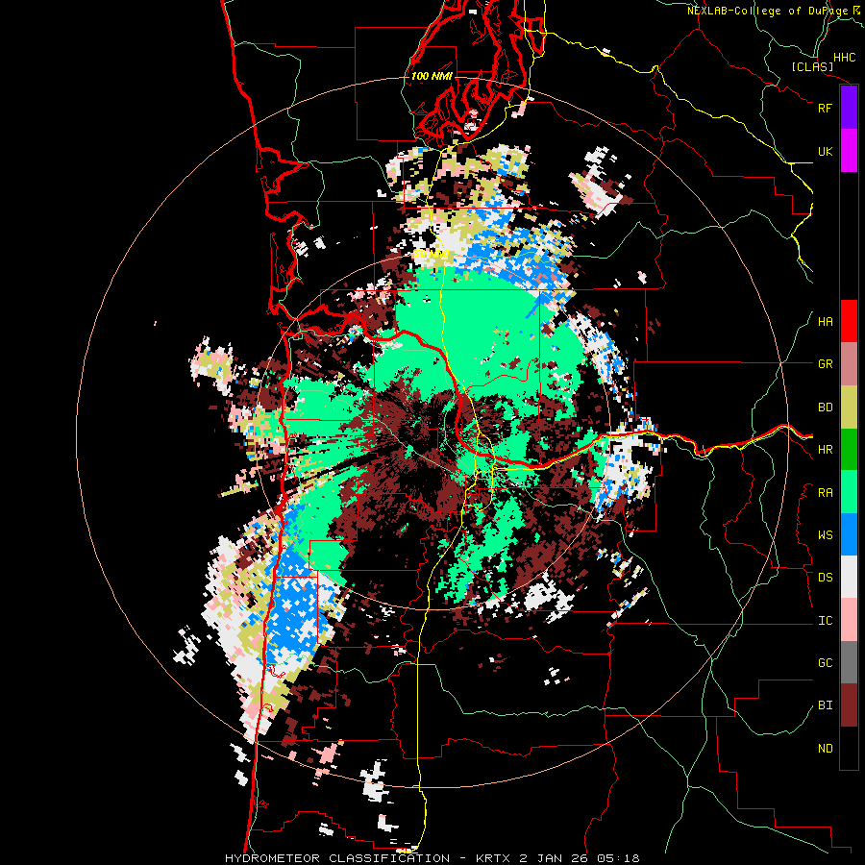Image resolution: width=865 pixels, height=865 pixels.
Task: Click the HYDROMETEOR CLASSIFICATION title text
Action: [337, 858]
